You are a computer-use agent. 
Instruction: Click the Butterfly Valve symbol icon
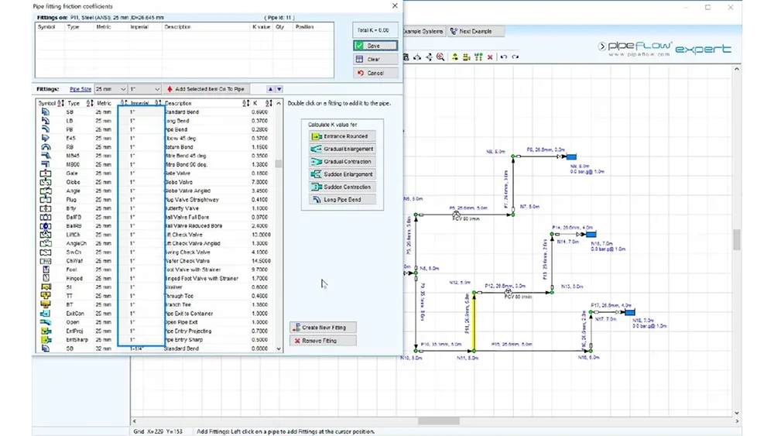point(46,208)
